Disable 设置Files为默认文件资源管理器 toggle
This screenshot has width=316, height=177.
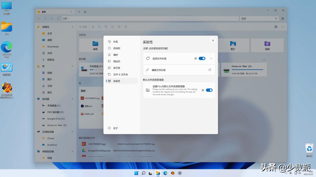point(209,90)
